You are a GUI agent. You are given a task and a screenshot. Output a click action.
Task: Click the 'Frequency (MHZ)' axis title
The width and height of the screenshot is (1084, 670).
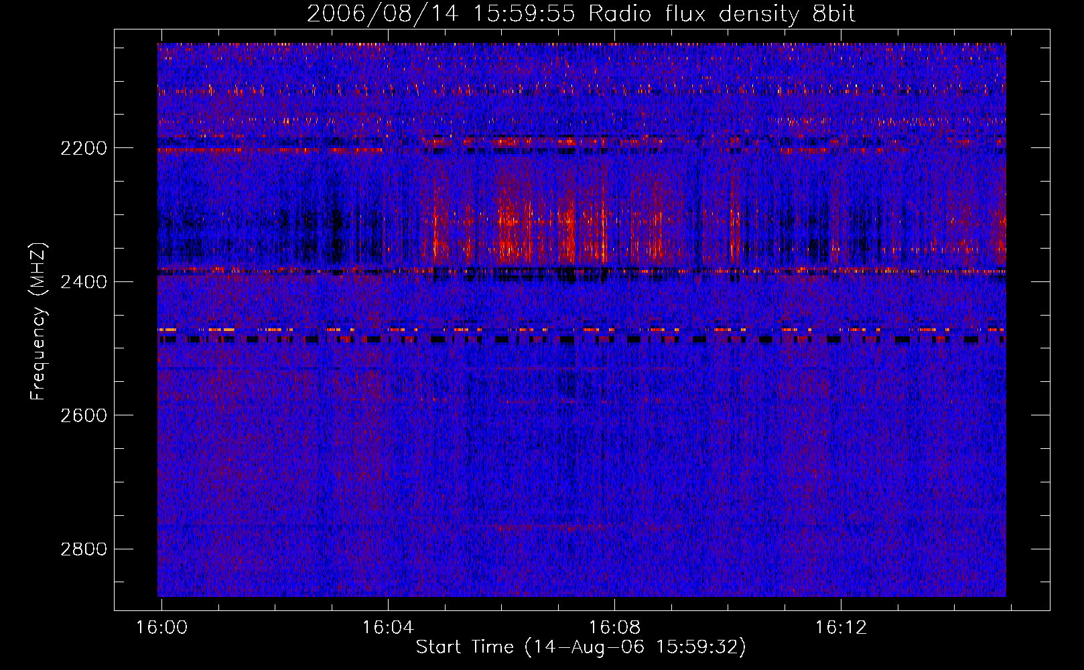[39, 322]
